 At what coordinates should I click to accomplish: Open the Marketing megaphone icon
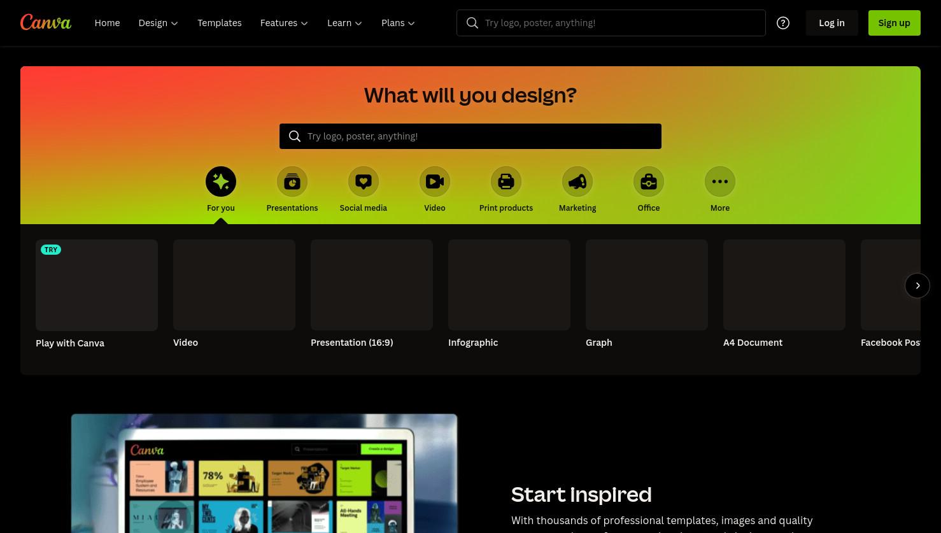(577, 181)
